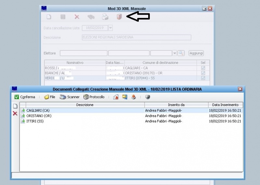
Task: Open the File folder option
Action: 50,97
